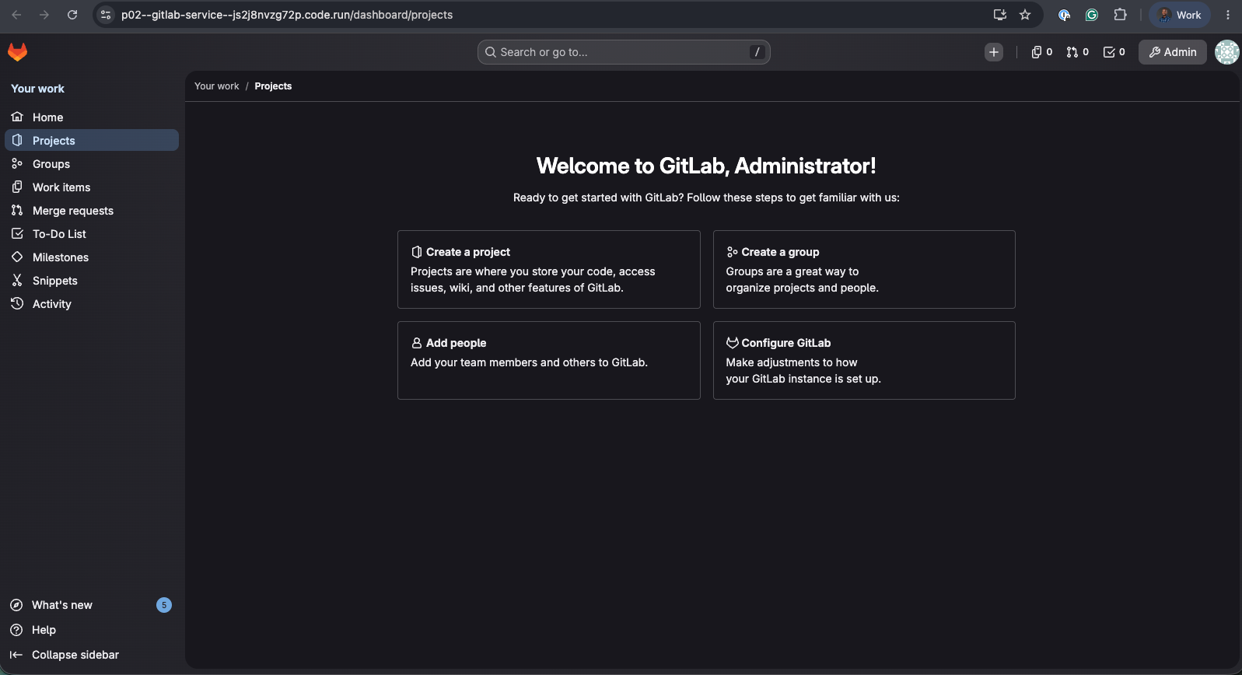Screen dimensions: 1242x675
Task: Open the Create new plus dropdown
Action: (994, 52)
